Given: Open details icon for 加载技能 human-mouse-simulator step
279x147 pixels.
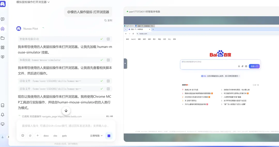Looking at the screenshot, I should [x=108, y=60].
